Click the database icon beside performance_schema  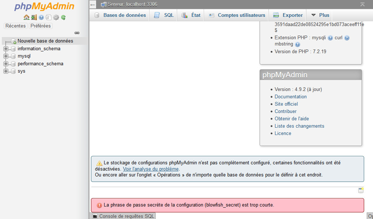pyautogui.click(x=13, y=64)
